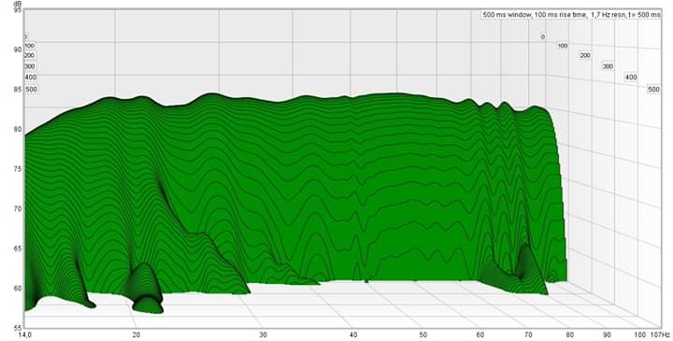Click the 200 ms label on the right-hand receding time axis
Viewport: 673px width, 341px height.
[x=585, y=56]
